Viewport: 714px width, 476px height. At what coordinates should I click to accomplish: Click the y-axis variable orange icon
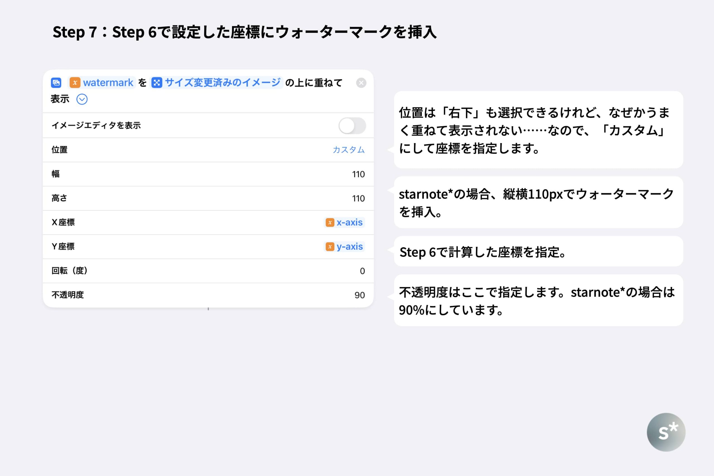coord(330,247)
